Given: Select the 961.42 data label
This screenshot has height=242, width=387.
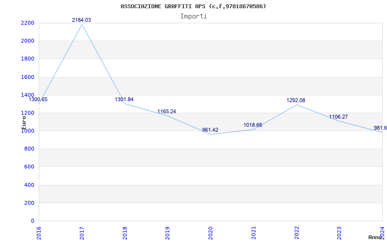Looking at the screenshot, I should click(210, 130).
